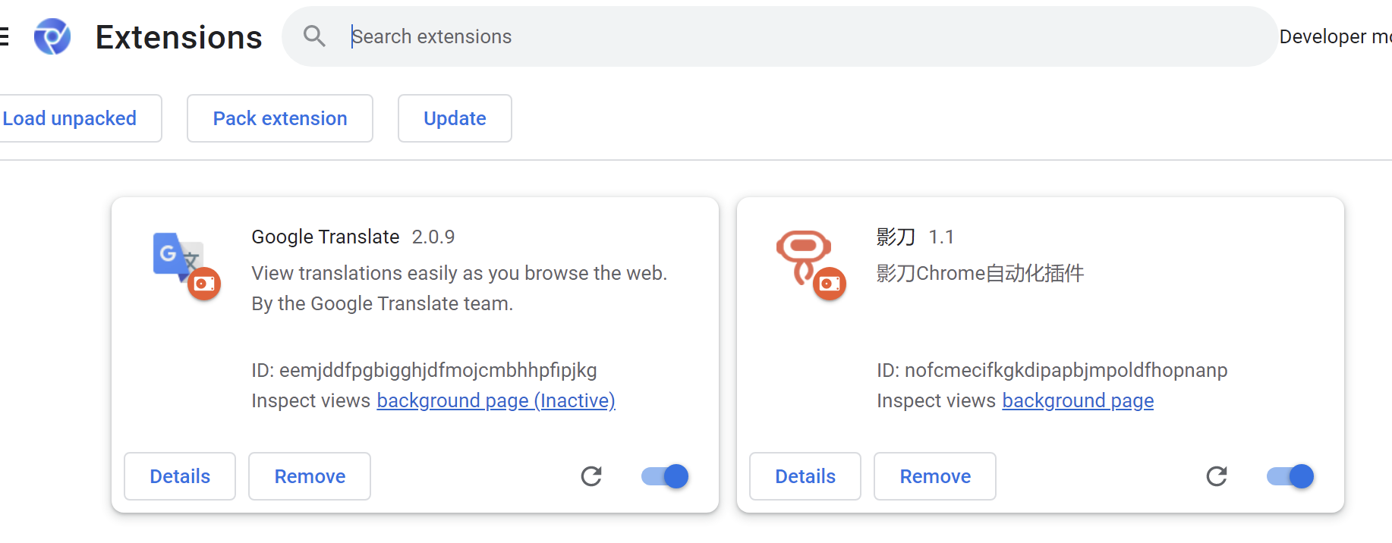Click Pack extension button
1392x543 pixels.
280,118
